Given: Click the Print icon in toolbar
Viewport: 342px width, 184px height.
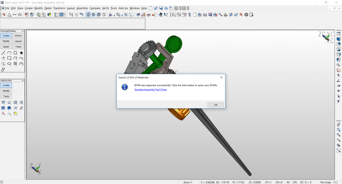Looking at the screenshot, I should click(x=166, y=8).
